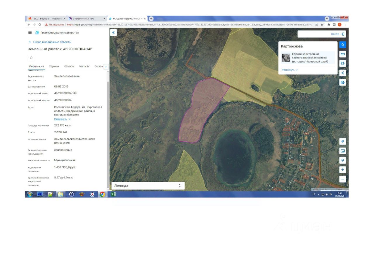The height and width of the screenshot is (264, 374).
Task: Add the land parcel to favorites with the star
Action: 31,57
